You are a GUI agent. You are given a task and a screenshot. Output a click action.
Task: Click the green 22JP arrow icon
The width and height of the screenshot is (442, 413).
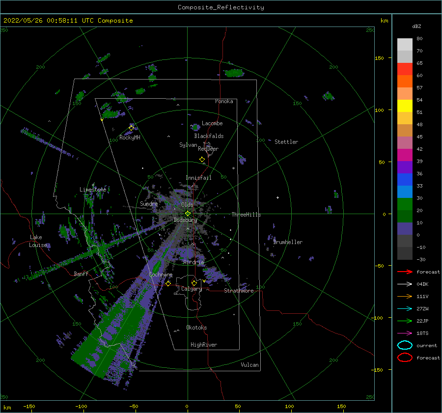click(x=405, y=321)
